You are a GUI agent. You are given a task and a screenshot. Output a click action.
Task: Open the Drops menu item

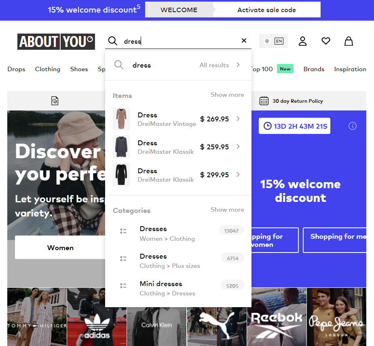pyautogui.click(x=16, y=69)
